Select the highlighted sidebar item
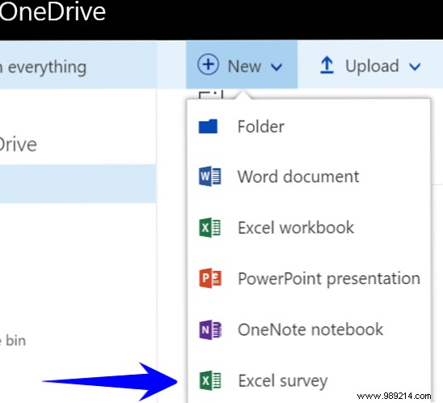The image size is (443, 403). (x=78, y=184)
